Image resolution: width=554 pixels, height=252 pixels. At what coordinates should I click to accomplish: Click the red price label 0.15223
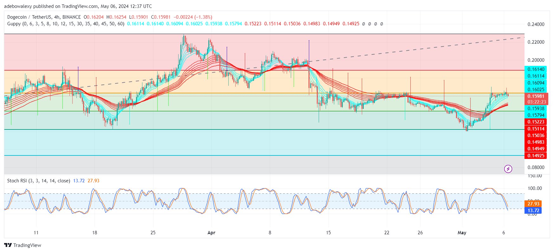click(536, 122)
